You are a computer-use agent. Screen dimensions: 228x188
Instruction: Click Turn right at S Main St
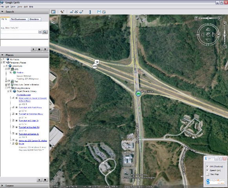[x=29, y=121]
